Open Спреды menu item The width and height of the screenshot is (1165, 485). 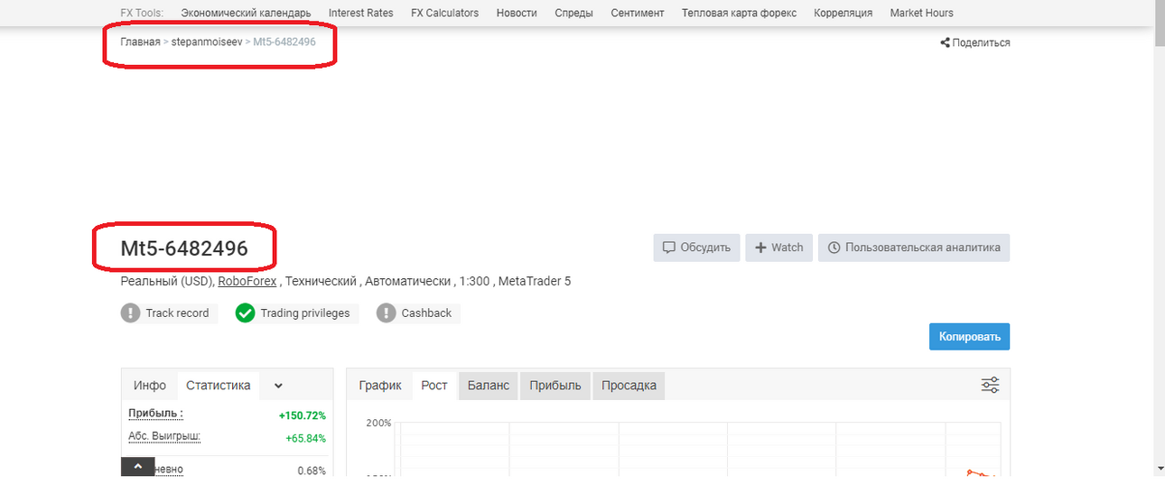click(573, 13)
